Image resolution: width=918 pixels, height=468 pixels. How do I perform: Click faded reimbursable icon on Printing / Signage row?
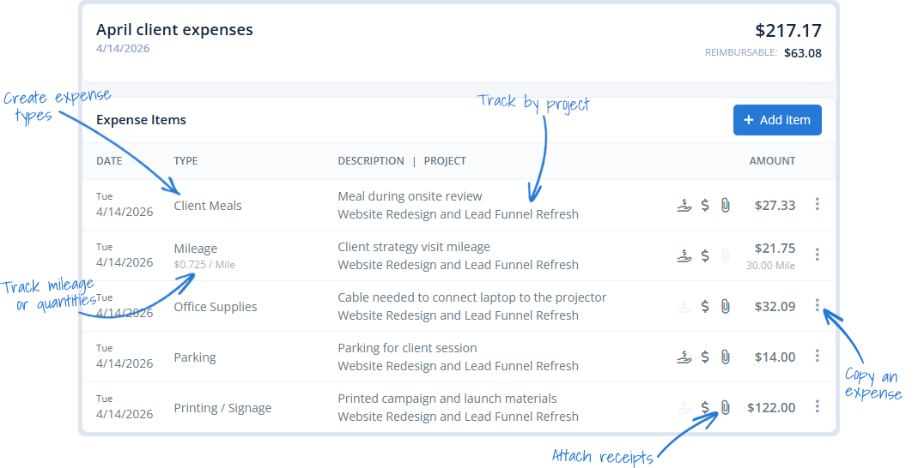[684, 407]
